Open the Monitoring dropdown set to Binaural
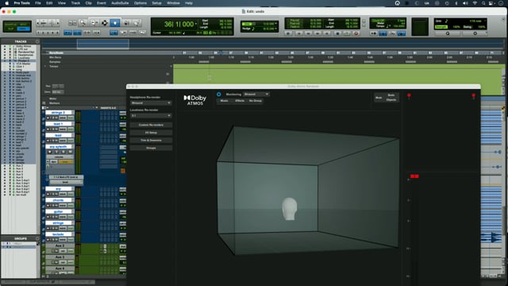The width and height of the screenshot is (508, 286). (256, 94)
